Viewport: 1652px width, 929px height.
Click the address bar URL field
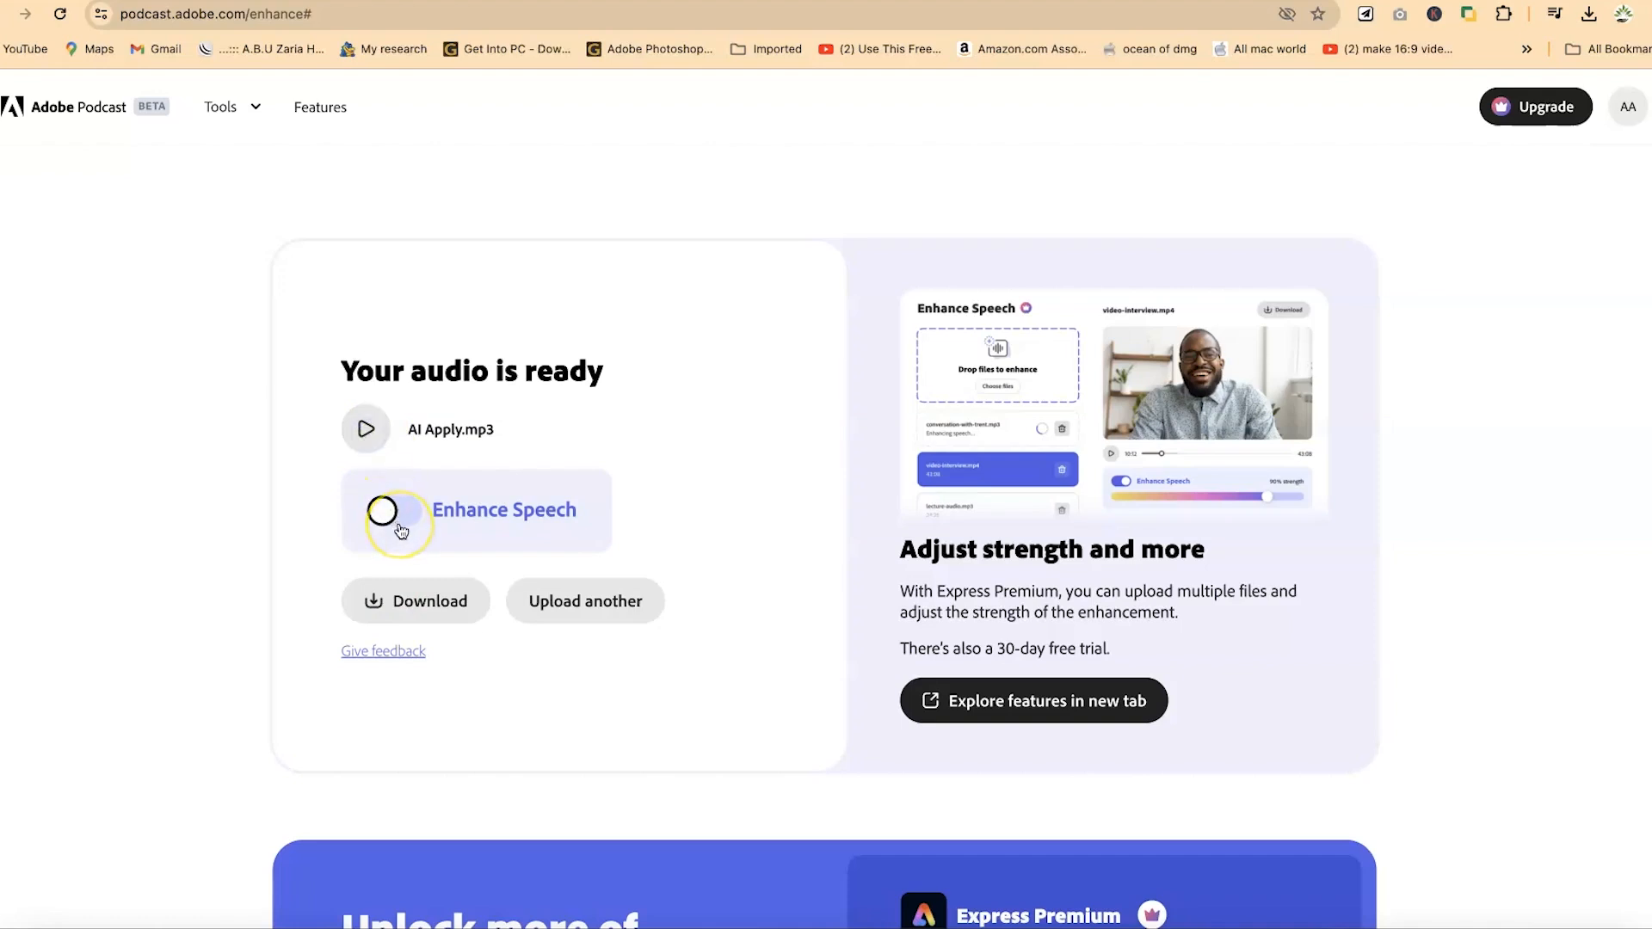(688, 14)
